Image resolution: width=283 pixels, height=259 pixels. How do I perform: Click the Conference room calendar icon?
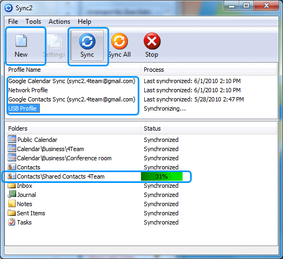pos(12,158)
